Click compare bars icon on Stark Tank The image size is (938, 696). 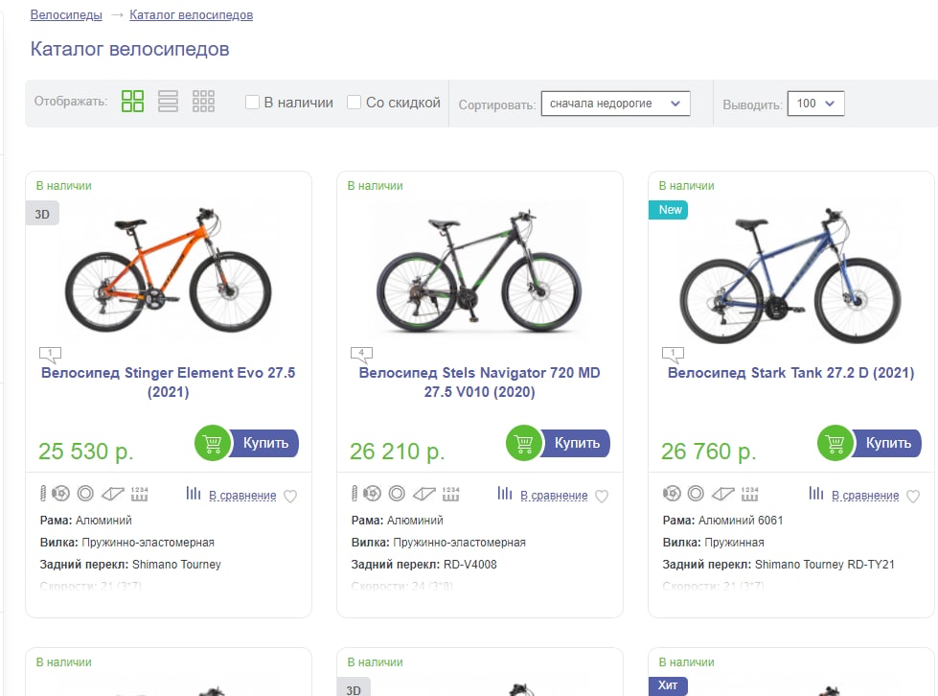point(816,493)
